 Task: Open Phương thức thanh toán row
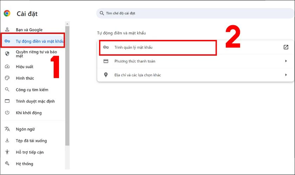196,61
